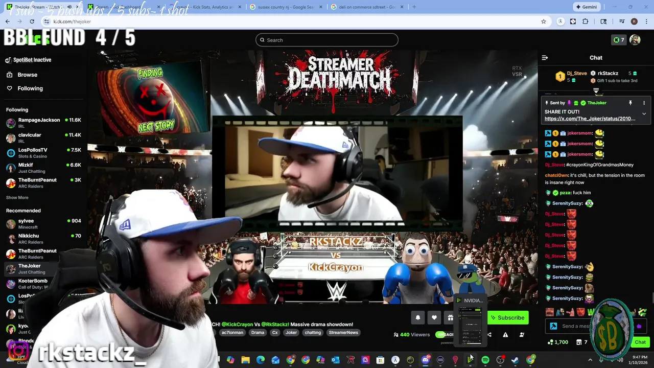The image size is (654, 368).
Task: Open TheBurntPeanut channel under Following
Action: (x=43, y=183)
